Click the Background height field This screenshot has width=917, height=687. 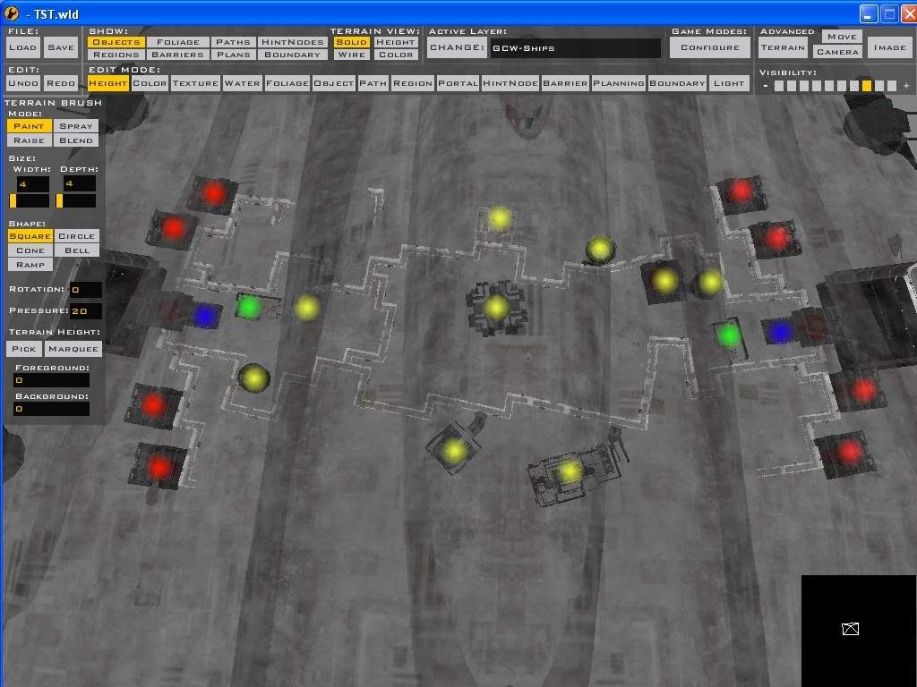click(x=51, y=409)
